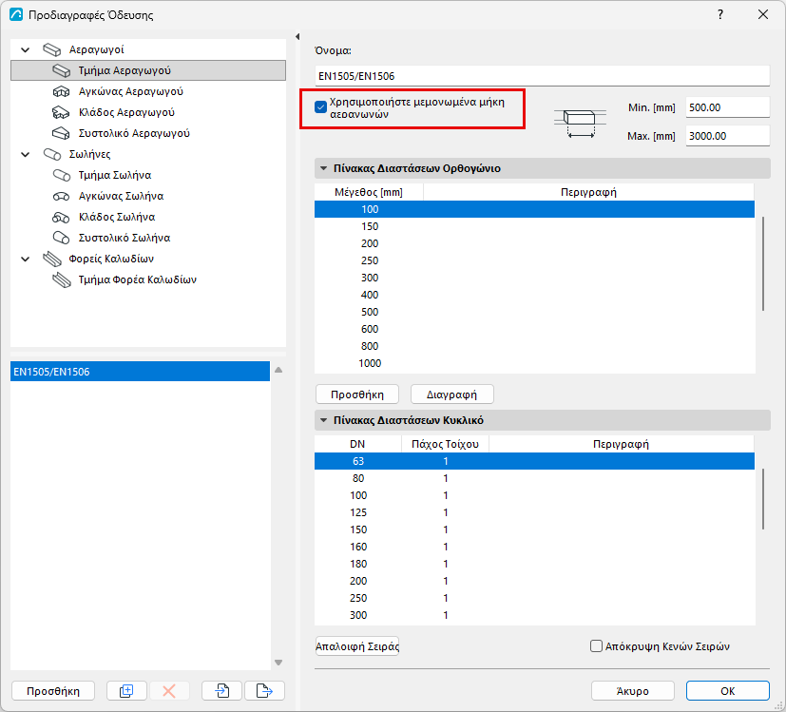Image resolution: width=786 pixels, height=712 pixels.
Task: Select size 400 in the rectangular table
Action: (x=534, y=295)
